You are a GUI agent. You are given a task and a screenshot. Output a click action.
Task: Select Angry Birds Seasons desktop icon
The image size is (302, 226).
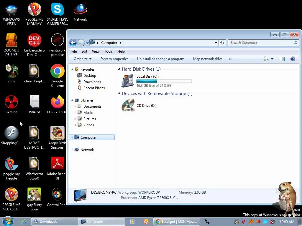57,138
